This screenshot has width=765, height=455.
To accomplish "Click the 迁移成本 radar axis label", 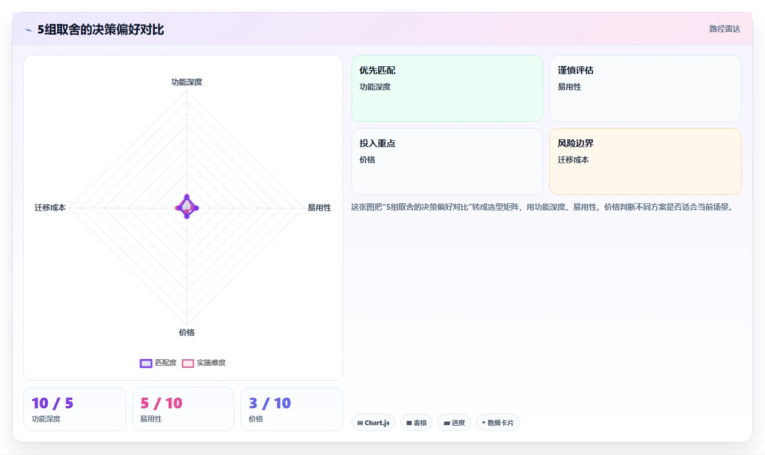I will pyautogui.click(x=50, y=207).
